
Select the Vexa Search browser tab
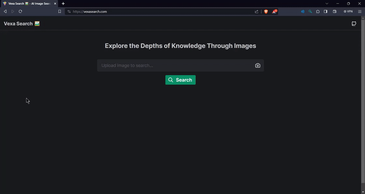[29, 4]
